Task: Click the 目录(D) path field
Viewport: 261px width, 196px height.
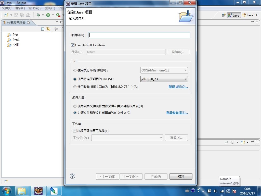Action: 125,52
